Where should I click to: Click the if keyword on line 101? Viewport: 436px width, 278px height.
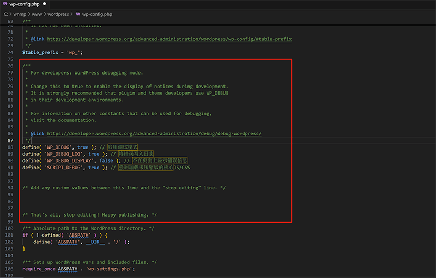[x=25, y=235]
